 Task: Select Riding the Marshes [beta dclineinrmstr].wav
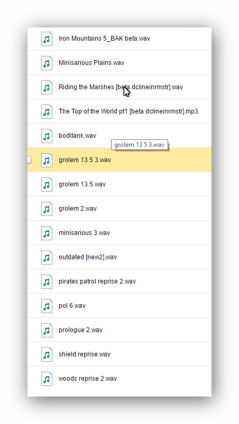point(121,87)
